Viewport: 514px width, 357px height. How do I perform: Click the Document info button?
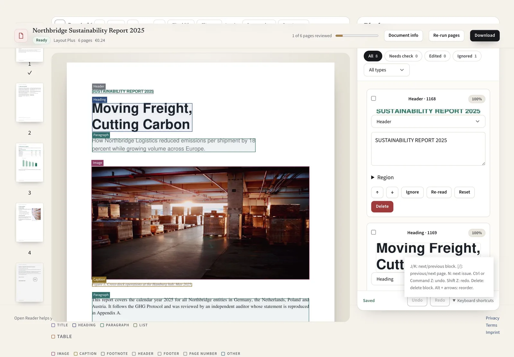[x=403, y=35]
